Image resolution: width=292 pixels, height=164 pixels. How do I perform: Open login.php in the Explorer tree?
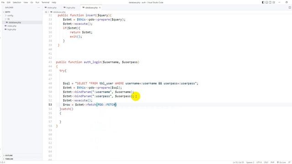click(x=11, y=29)
